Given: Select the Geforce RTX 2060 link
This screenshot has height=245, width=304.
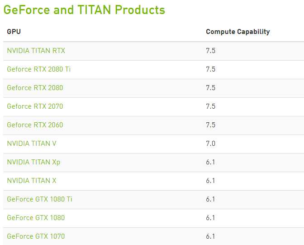Looking at the screenshot, I should point(35,125).
